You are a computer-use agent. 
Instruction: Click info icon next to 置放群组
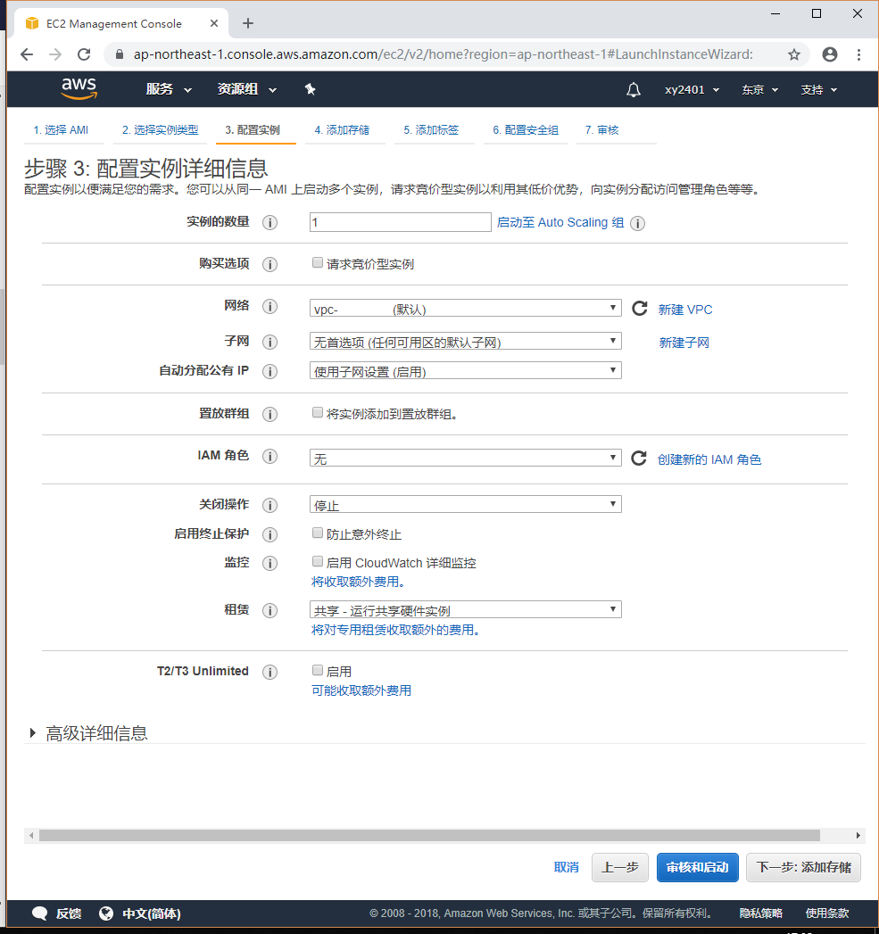pyautogui.click(x=270, y=415)
